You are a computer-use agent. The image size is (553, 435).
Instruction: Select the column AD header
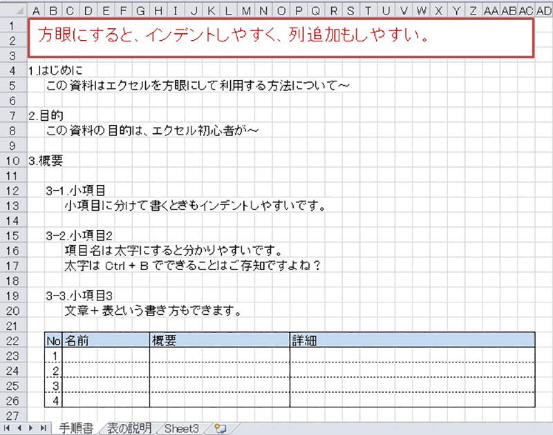[544, 10]
